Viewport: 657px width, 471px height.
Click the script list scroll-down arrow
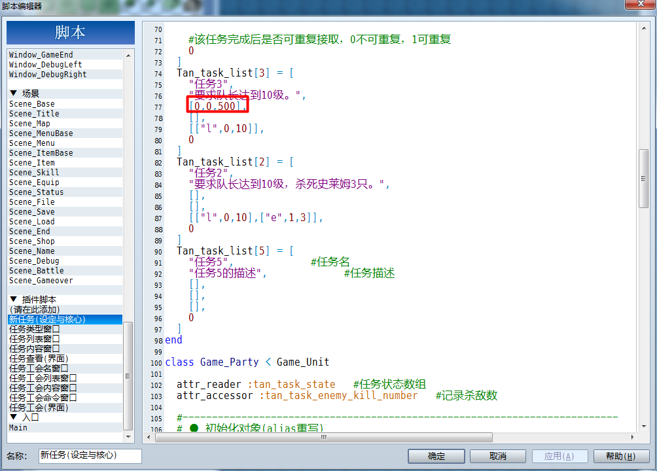tap(128, 437)
